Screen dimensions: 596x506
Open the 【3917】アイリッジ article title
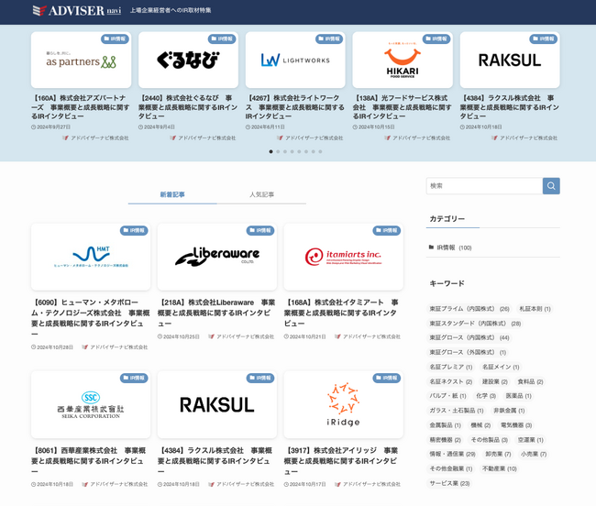point(341,461)
